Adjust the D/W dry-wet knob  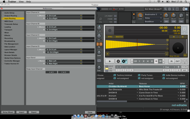point(140,15)
